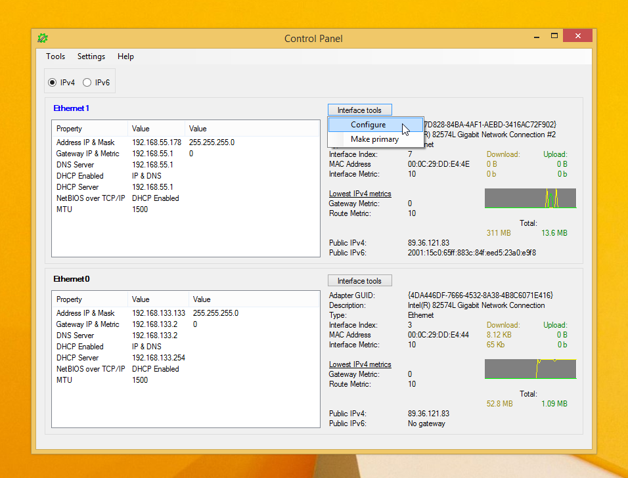
Task: Select DHCP server 192.168.133.254 in Ethernet0
Action: point(158,358)
